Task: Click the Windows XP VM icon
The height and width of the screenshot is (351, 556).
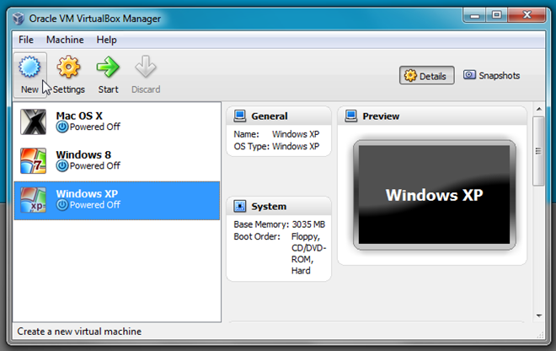Action: 33,200
